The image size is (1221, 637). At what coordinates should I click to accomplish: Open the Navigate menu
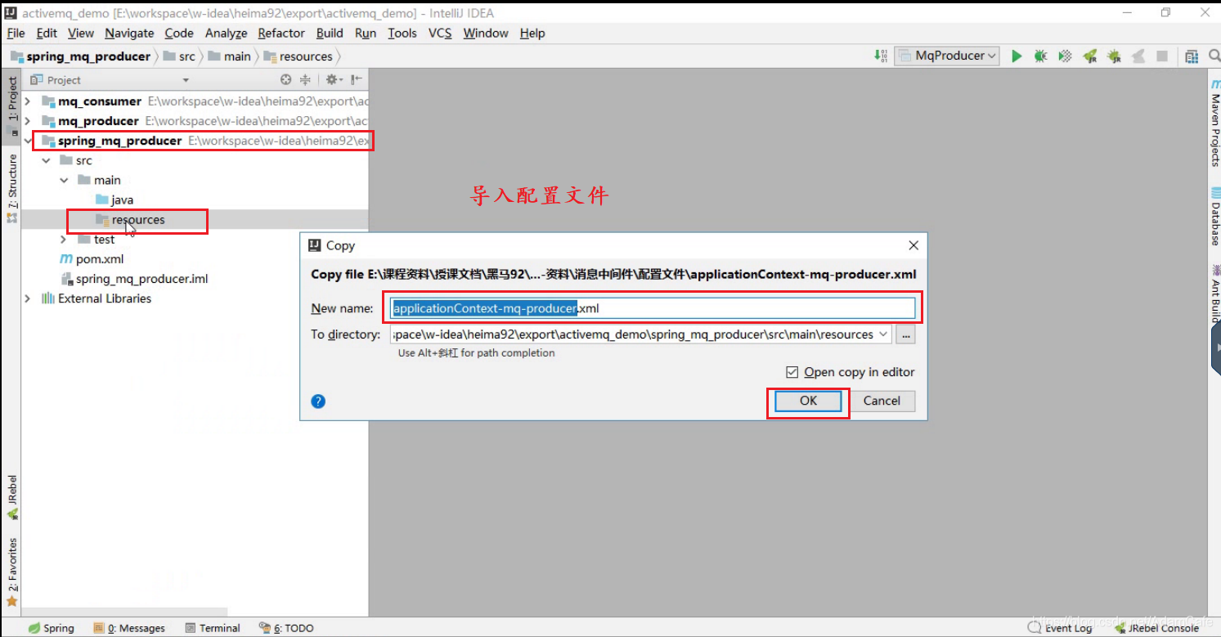129,33
